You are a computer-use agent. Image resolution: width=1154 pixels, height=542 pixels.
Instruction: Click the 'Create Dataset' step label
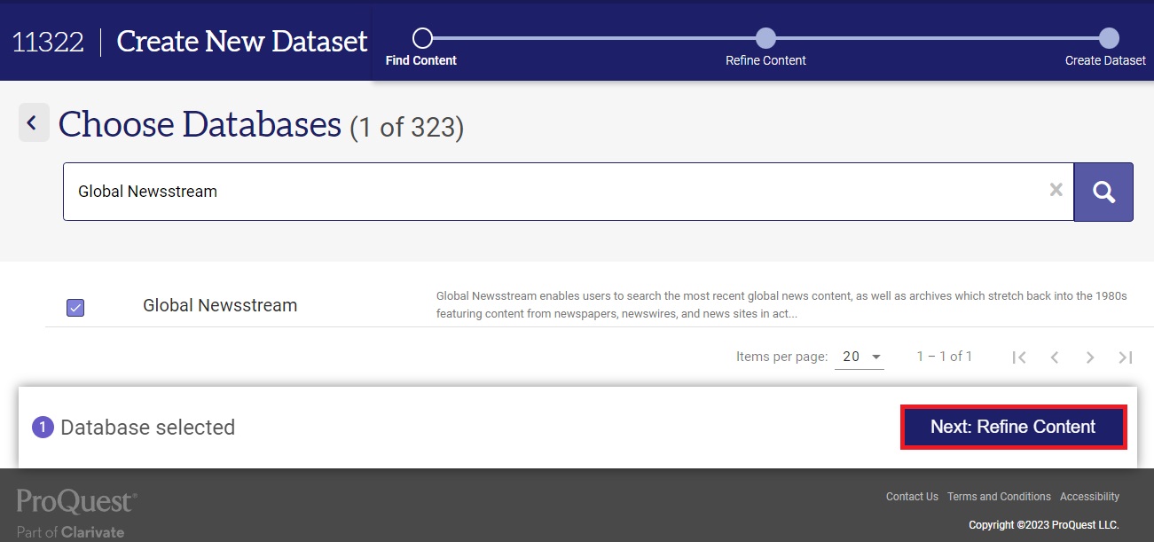[1105, 61]
